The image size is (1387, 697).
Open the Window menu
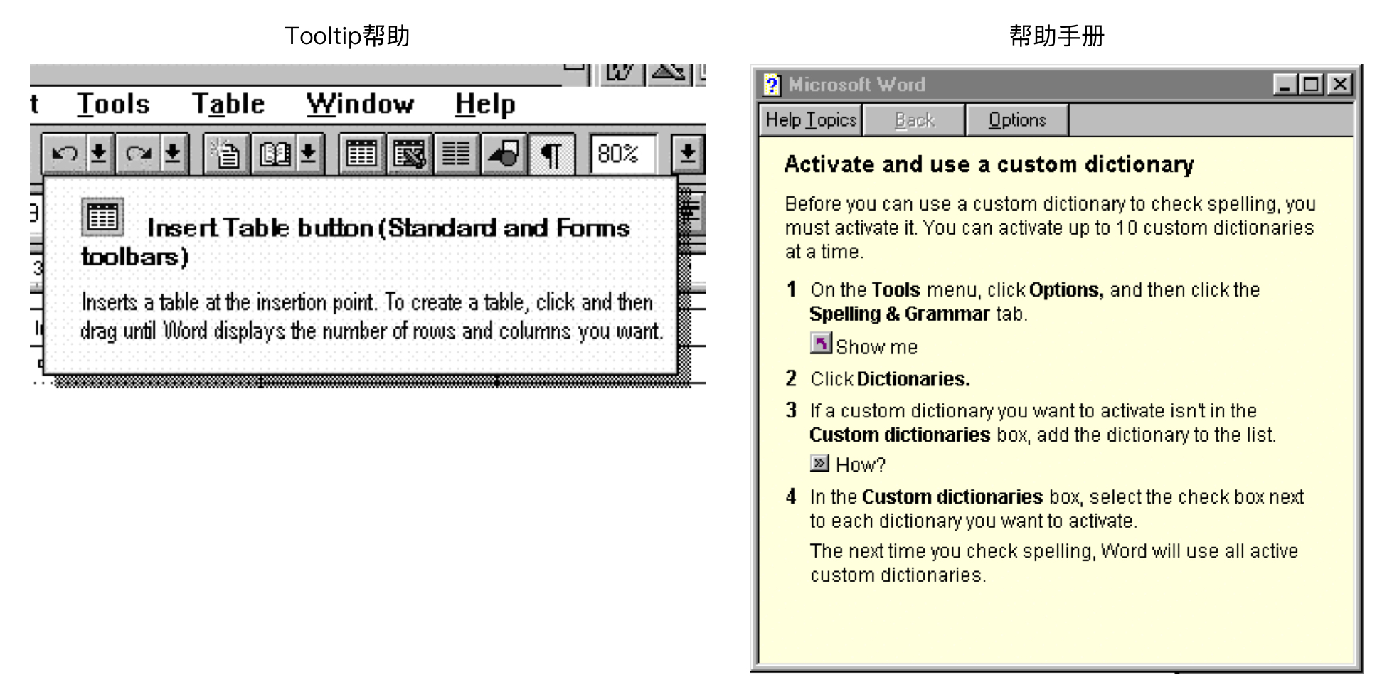click(360, 105)
